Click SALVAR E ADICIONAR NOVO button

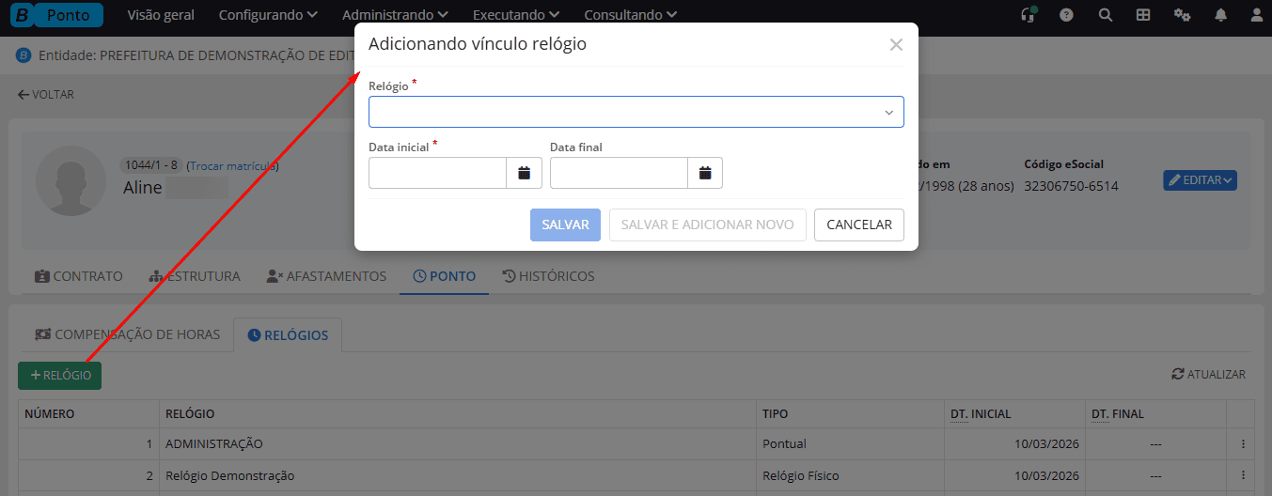point(708,225)
